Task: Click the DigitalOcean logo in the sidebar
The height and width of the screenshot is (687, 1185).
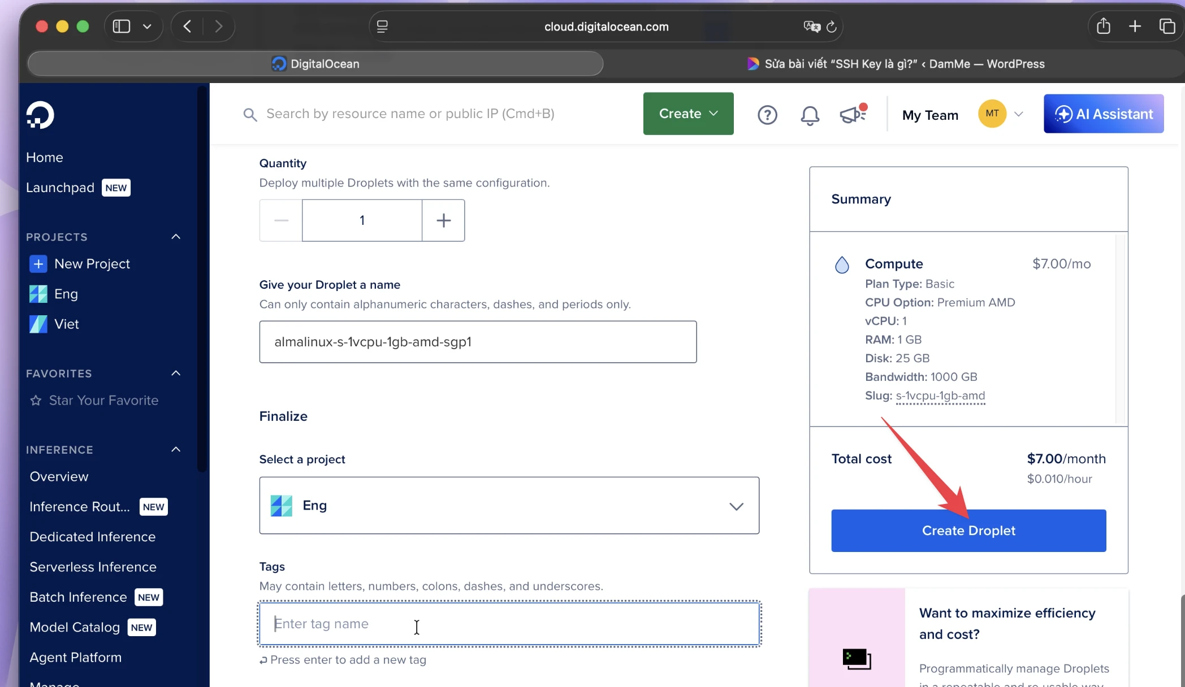Action: pyautogui.click(x=40, y=115)
